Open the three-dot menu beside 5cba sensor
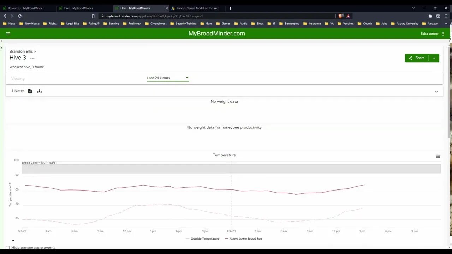The height and width of the screenshot is (254, 452). (443, 34)
